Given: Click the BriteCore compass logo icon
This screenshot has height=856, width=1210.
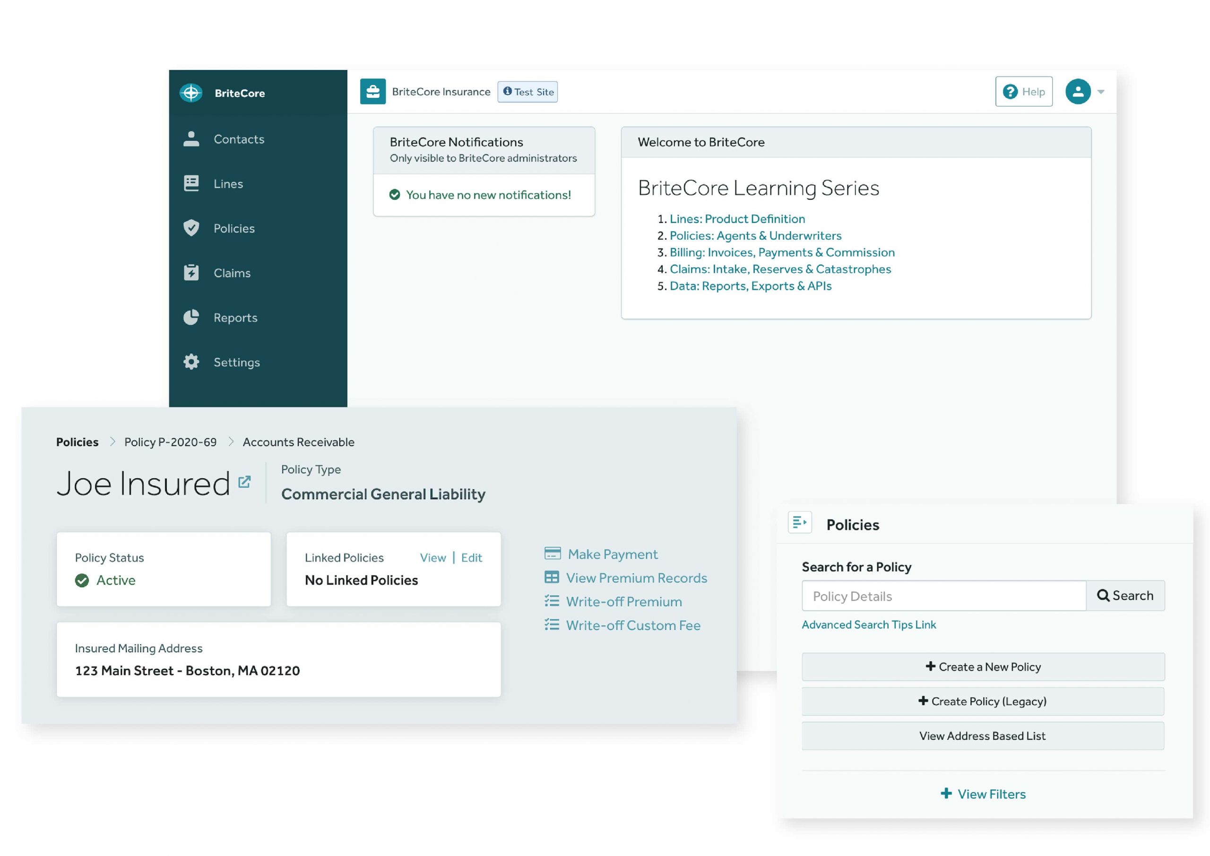Looking at the screenshot, I should [x=191, y=93].
